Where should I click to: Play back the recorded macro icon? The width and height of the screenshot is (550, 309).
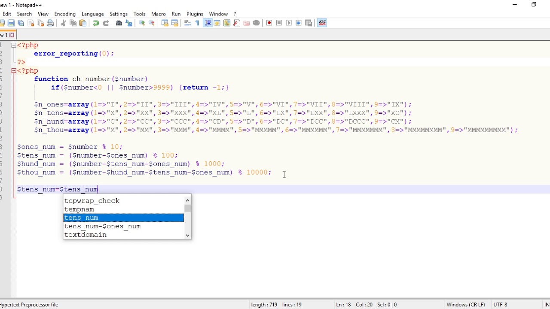289,23
